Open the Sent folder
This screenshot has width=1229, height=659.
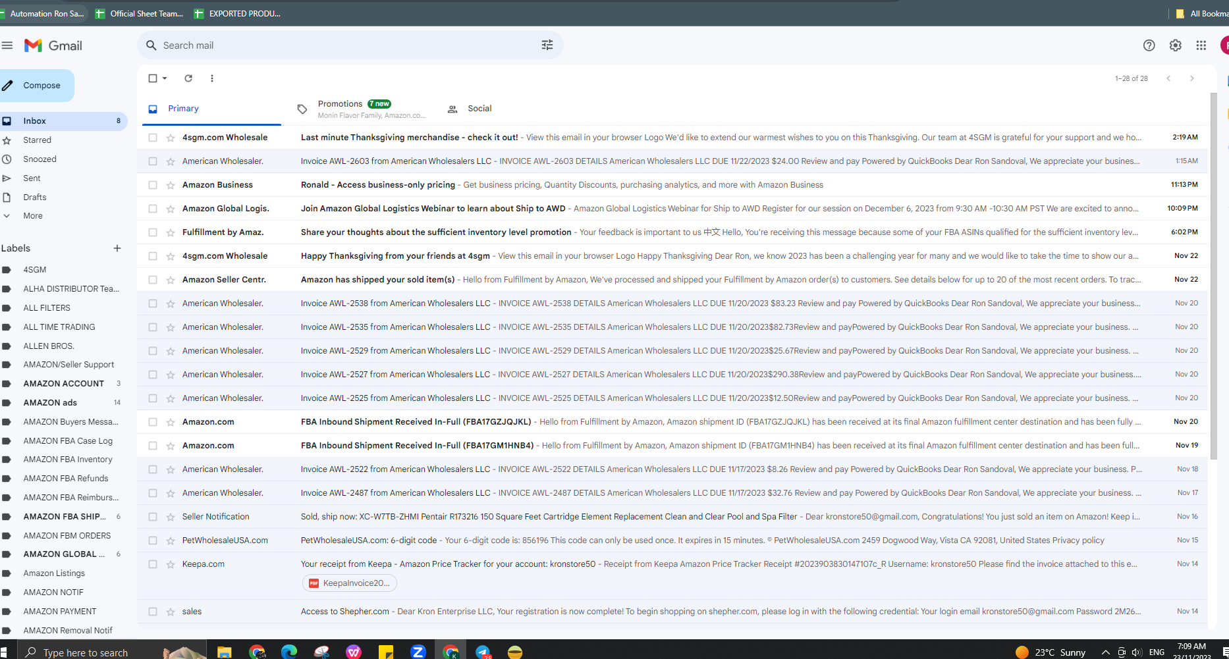64,178
